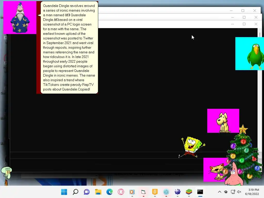Launch BlueStacks from the taskbar
Screen dimensions: 264x198
point(189,192)
